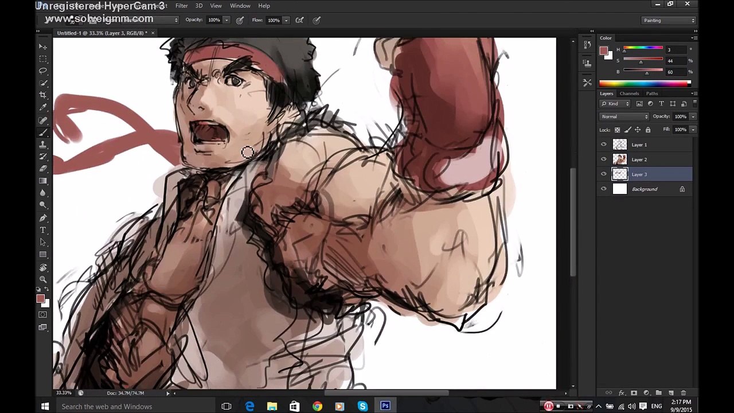Viewport: 734px width, 413px height.
Task: Open the Painting workspace dropdown
Action: click(669, 21)
